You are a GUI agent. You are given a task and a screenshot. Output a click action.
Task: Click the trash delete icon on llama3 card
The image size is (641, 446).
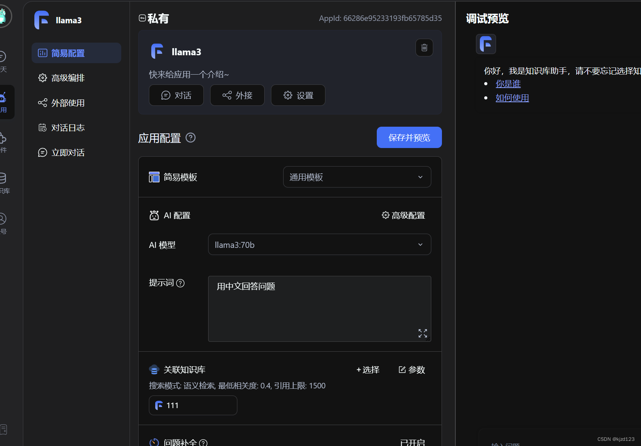424,48
